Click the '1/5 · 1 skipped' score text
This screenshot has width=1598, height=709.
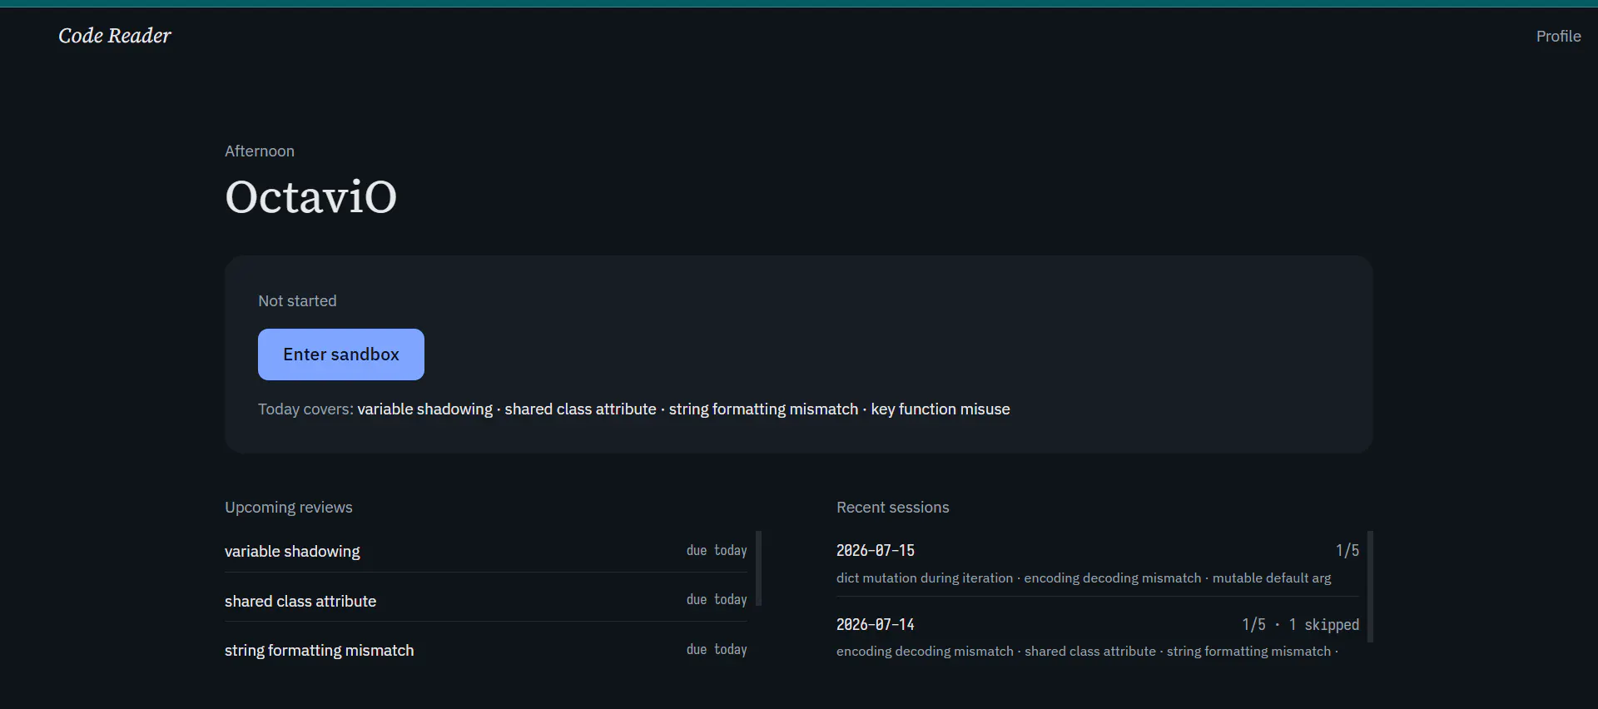1300,624
